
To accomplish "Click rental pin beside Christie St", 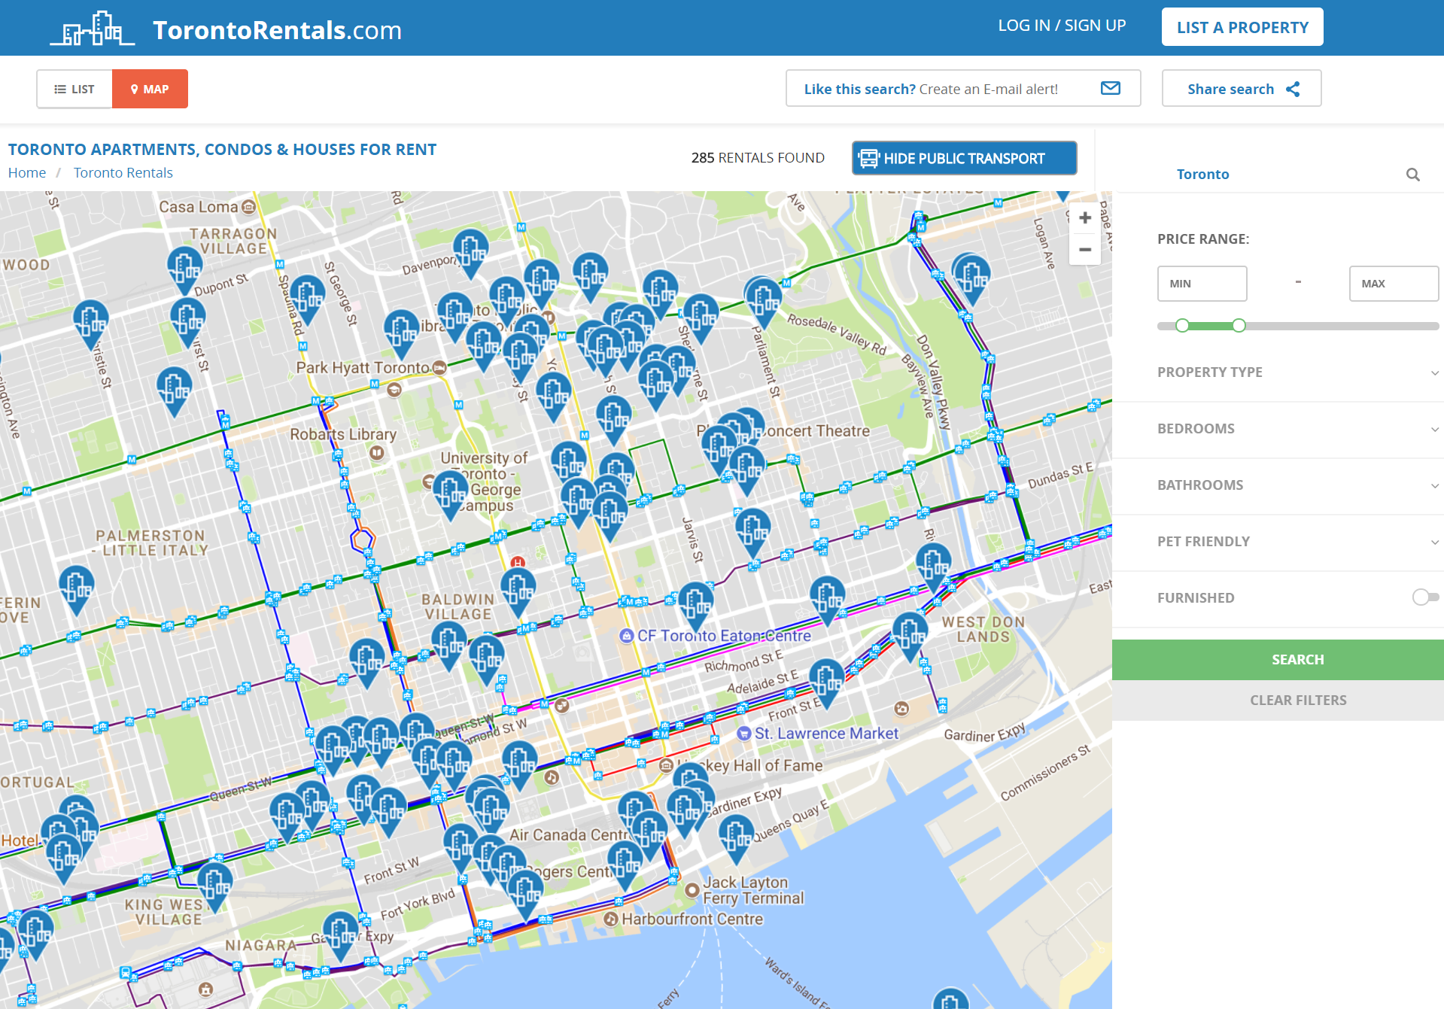I will [90, 323].
